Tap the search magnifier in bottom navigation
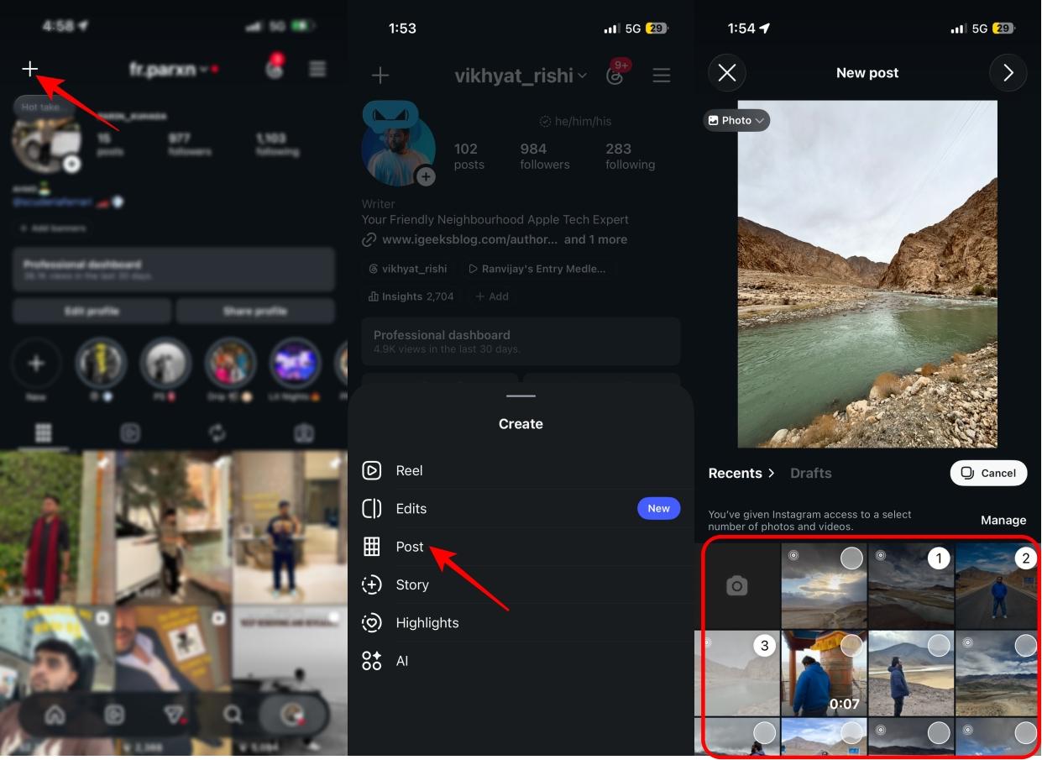This screenshot has height=760, width=1042. (233, 715)
